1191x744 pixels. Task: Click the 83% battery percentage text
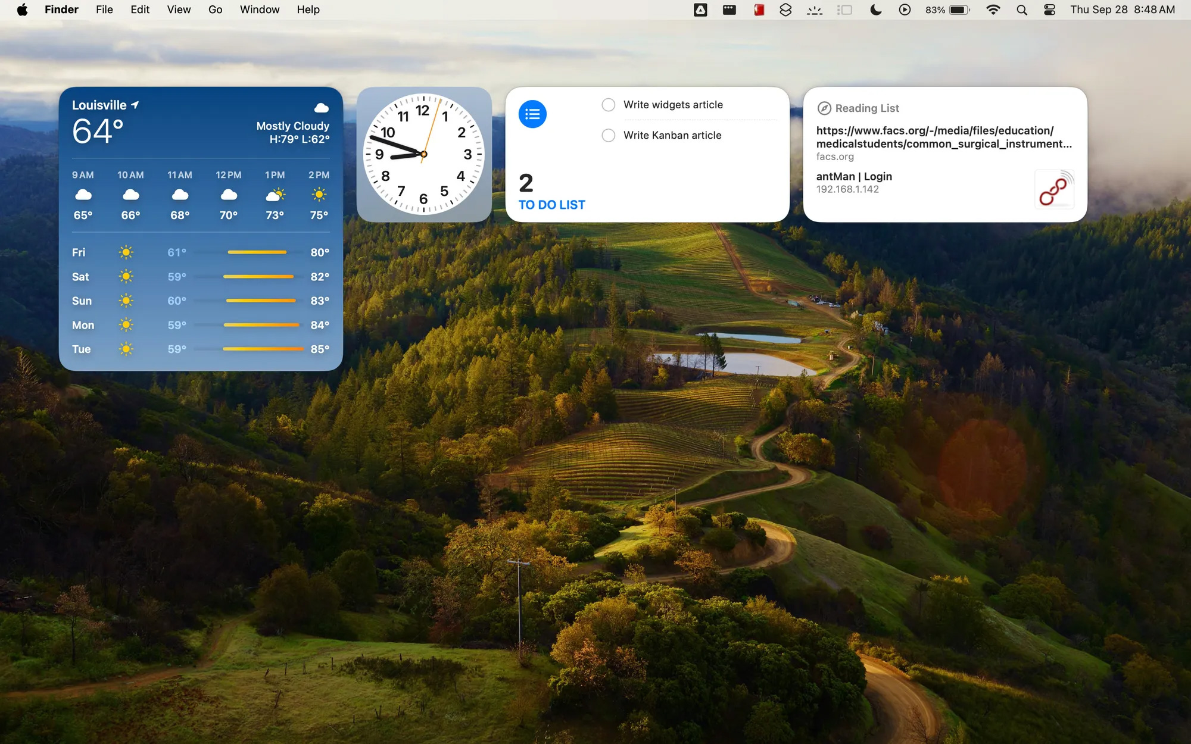935,10
